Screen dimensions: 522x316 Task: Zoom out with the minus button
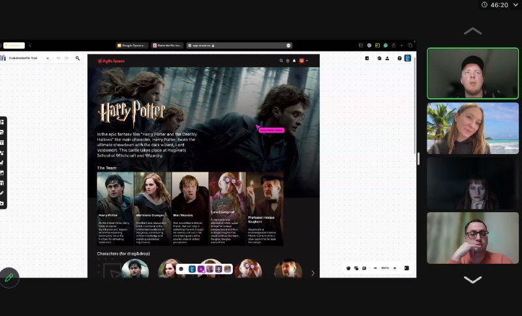pyautogui.click(x=375, y=268)
